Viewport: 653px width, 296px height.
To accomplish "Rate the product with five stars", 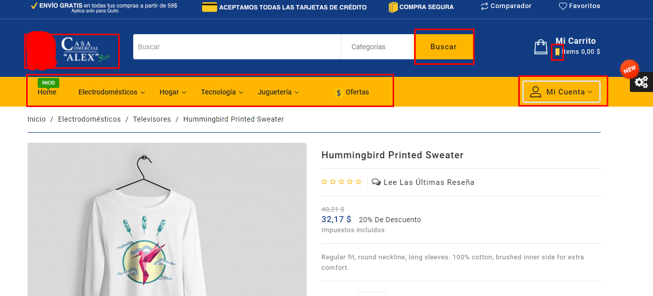I will tap(358, 182).
